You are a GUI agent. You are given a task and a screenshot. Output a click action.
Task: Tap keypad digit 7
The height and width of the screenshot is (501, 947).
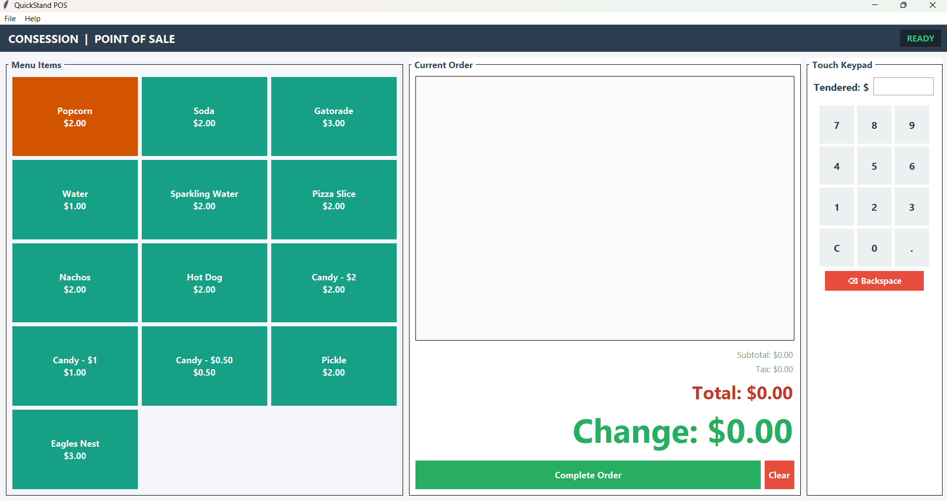pyautogui.click(x=837, y=125)
